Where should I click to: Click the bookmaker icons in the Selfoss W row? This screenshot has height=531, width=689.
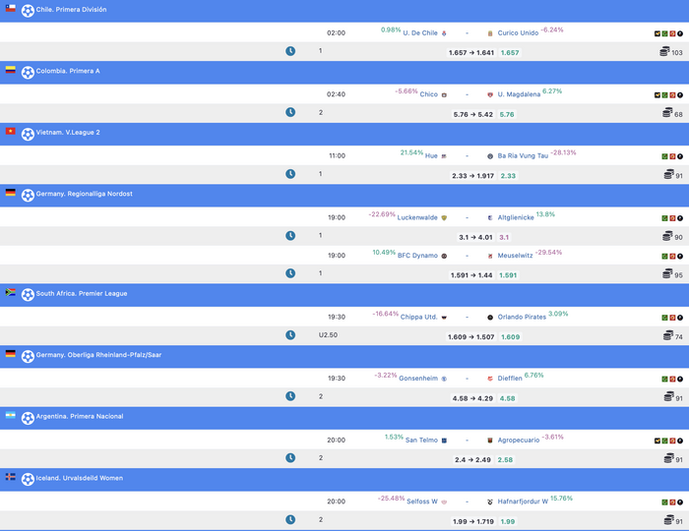pos(672,502)
